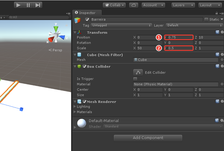The width and height of the screenshot is (224, 151).
Task: Open the Layout menu
Action: [210, 5]
